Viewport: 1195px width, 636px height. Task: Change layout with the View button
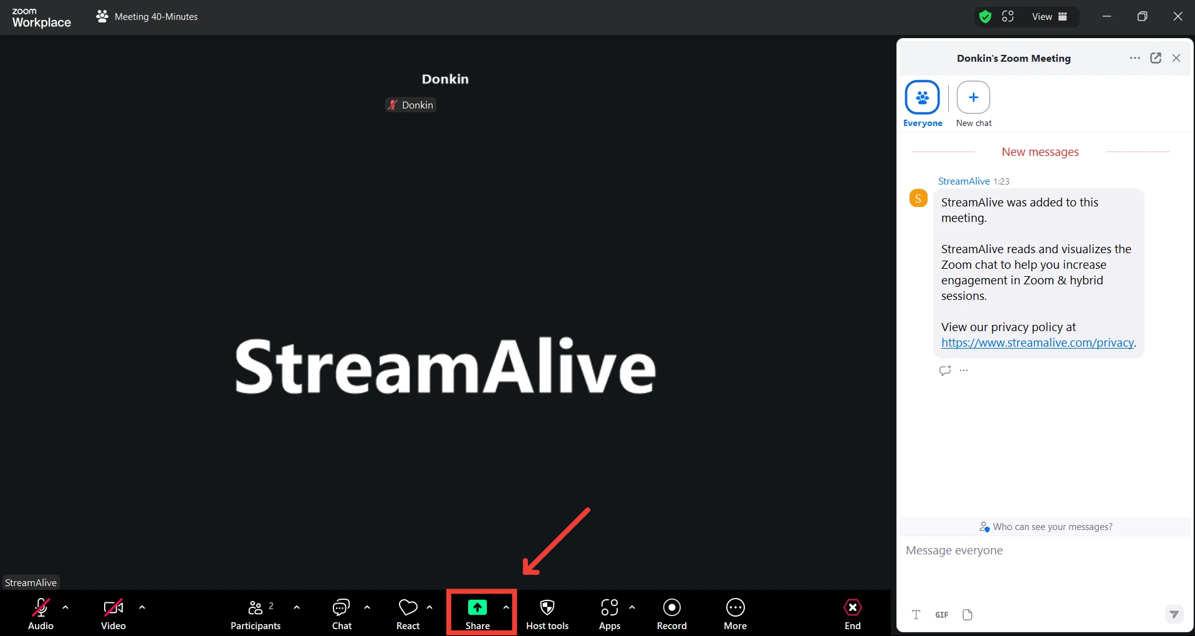point(1050,17)
